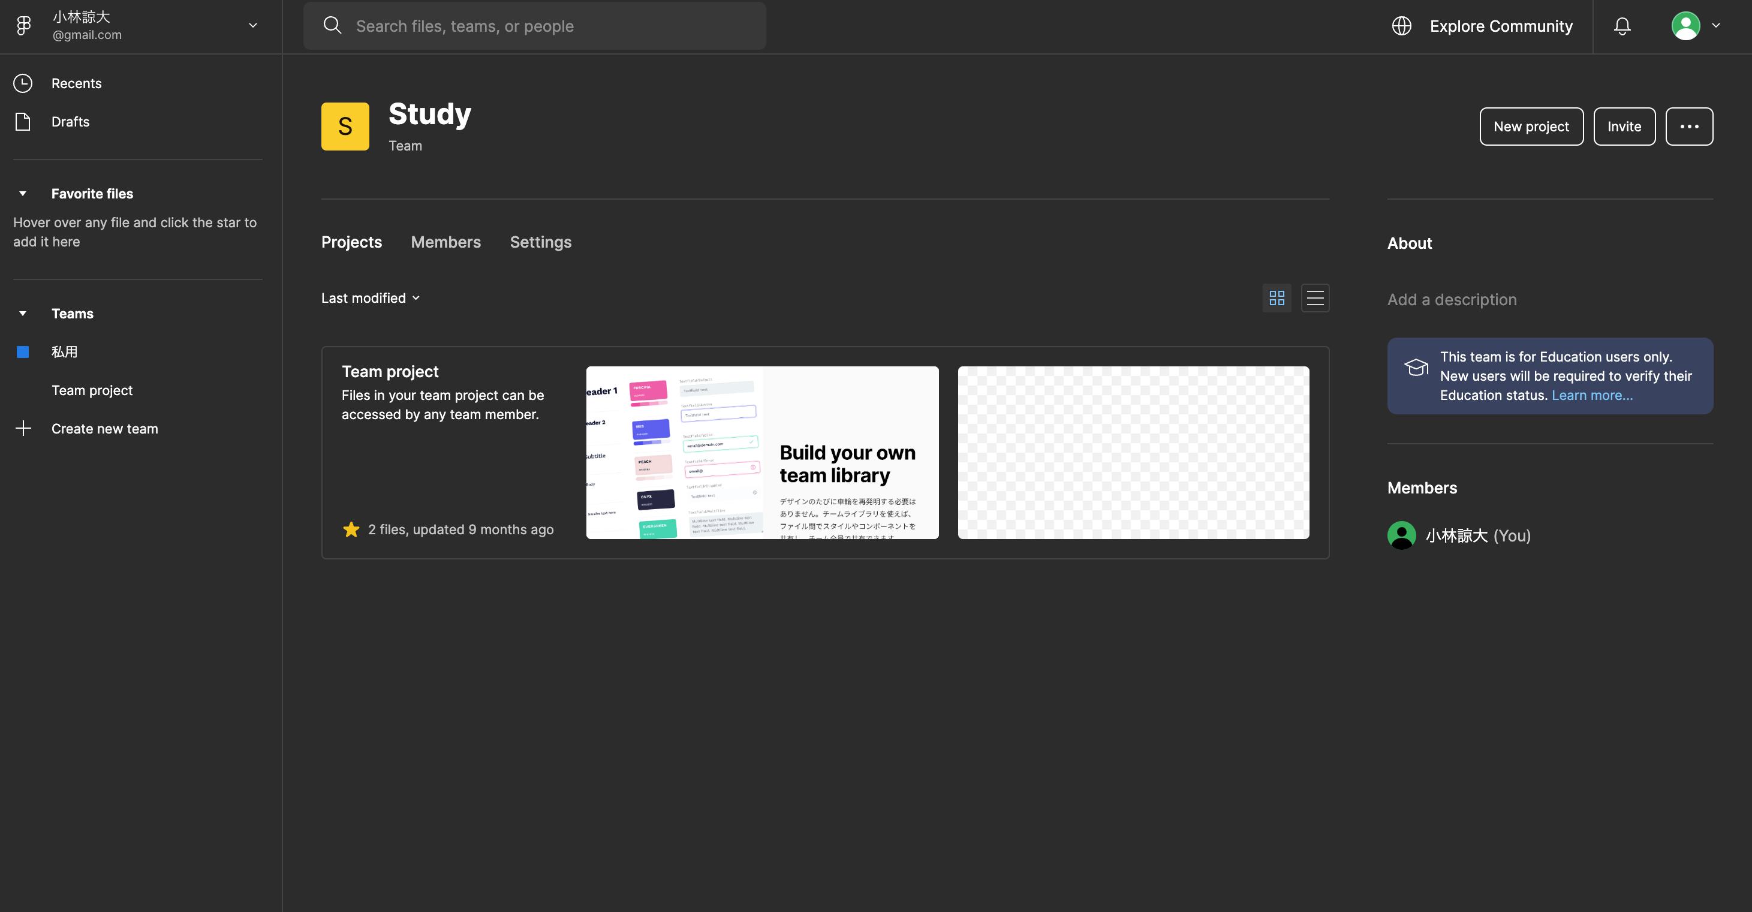The width and height of the screenshot is (1752, 912).
Task: Open the Last modified sort dropdown
Action: [x=371, y=298]
